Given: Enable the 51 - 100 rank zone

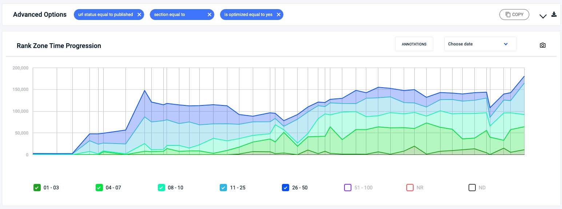Looking at the screenshot, I should click(x=348, y=188).
